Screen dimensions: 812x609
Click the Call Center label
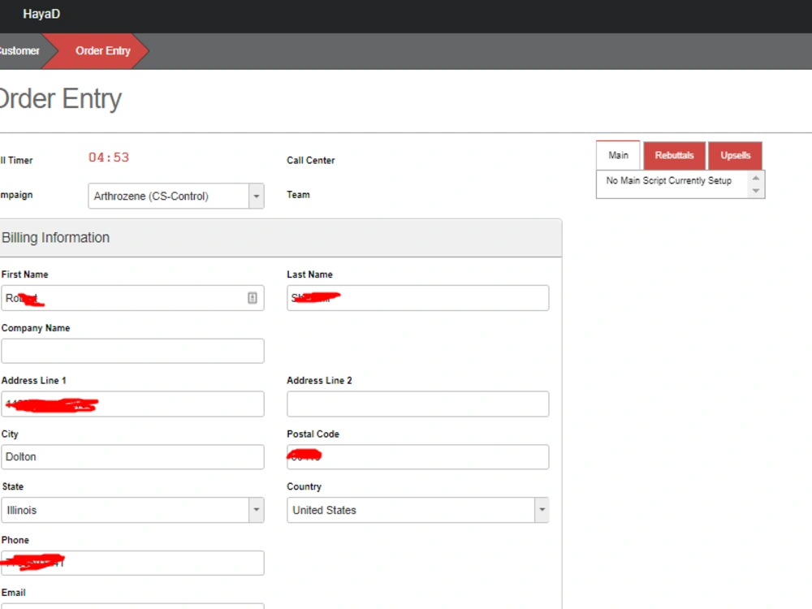pos(311,161)
